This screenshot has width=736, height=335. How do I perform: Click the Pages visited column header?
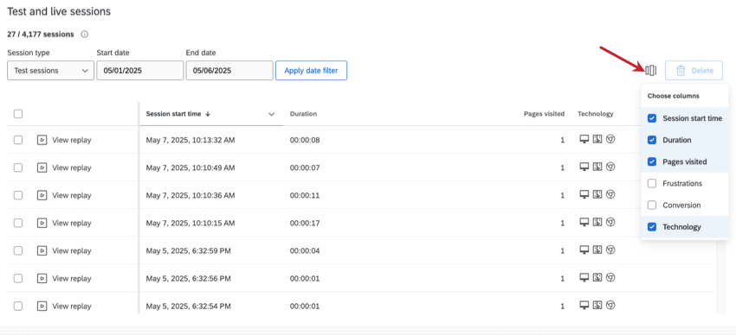tap(544, 114)
